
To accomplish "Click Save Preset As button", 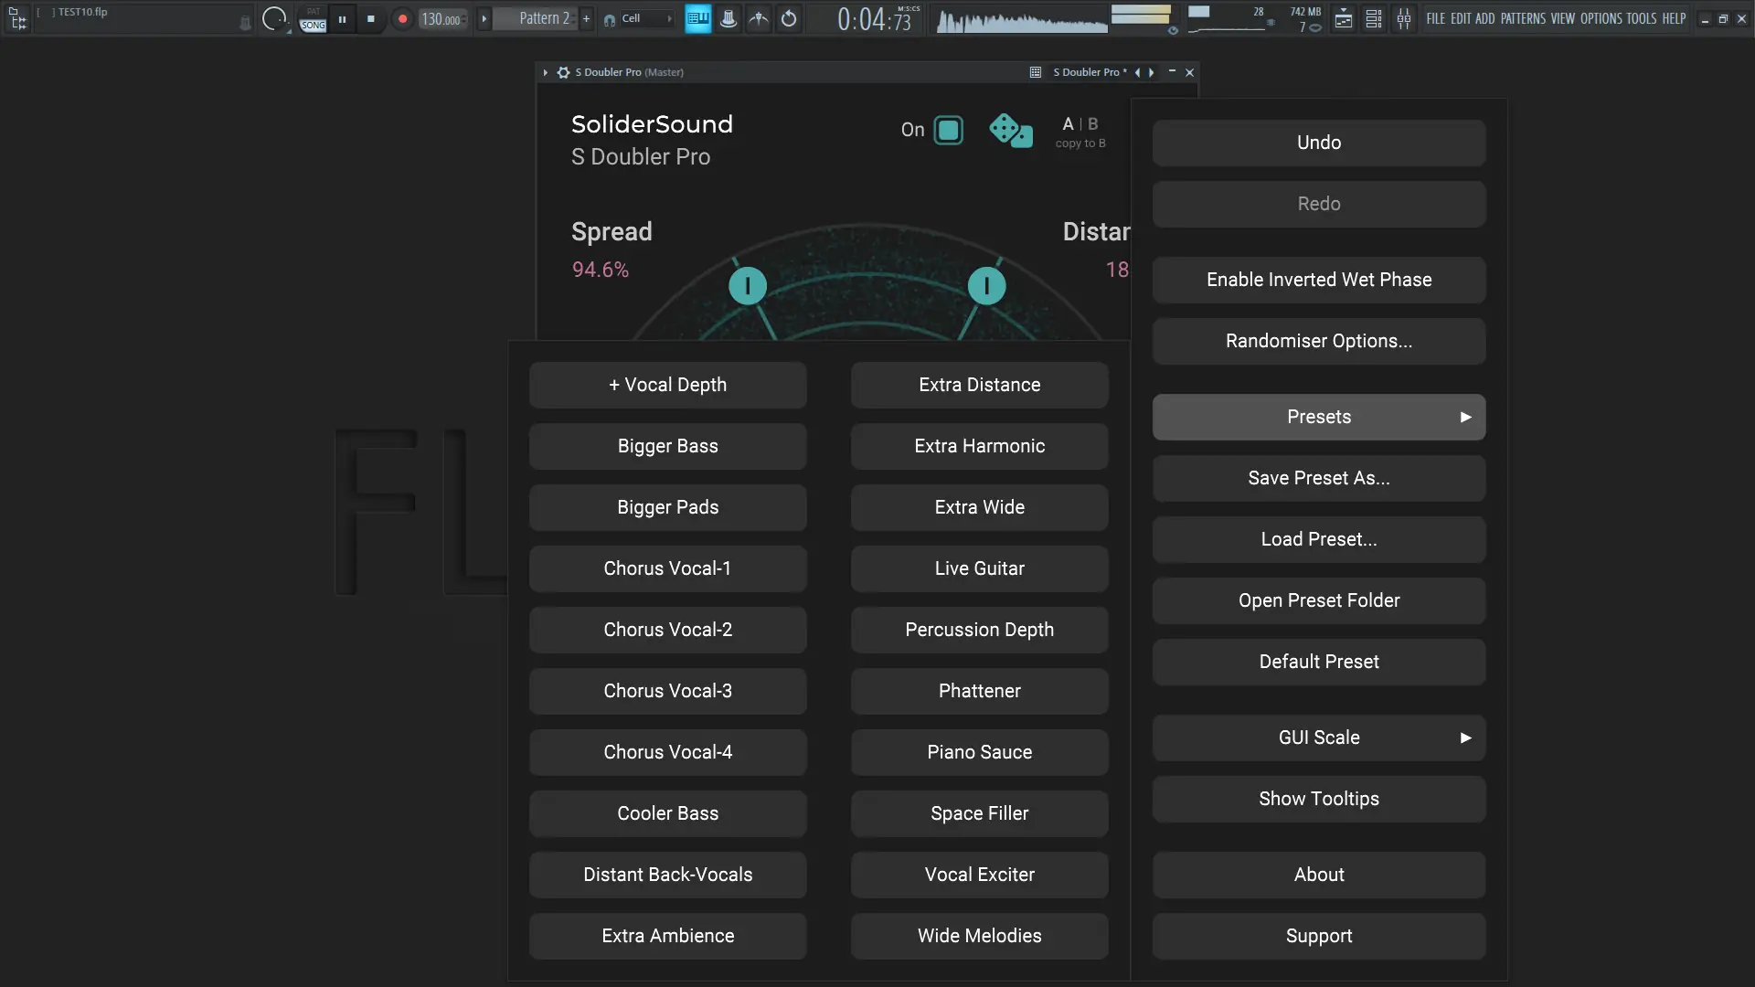I will pyautogui.click(x=1318, y=478).
